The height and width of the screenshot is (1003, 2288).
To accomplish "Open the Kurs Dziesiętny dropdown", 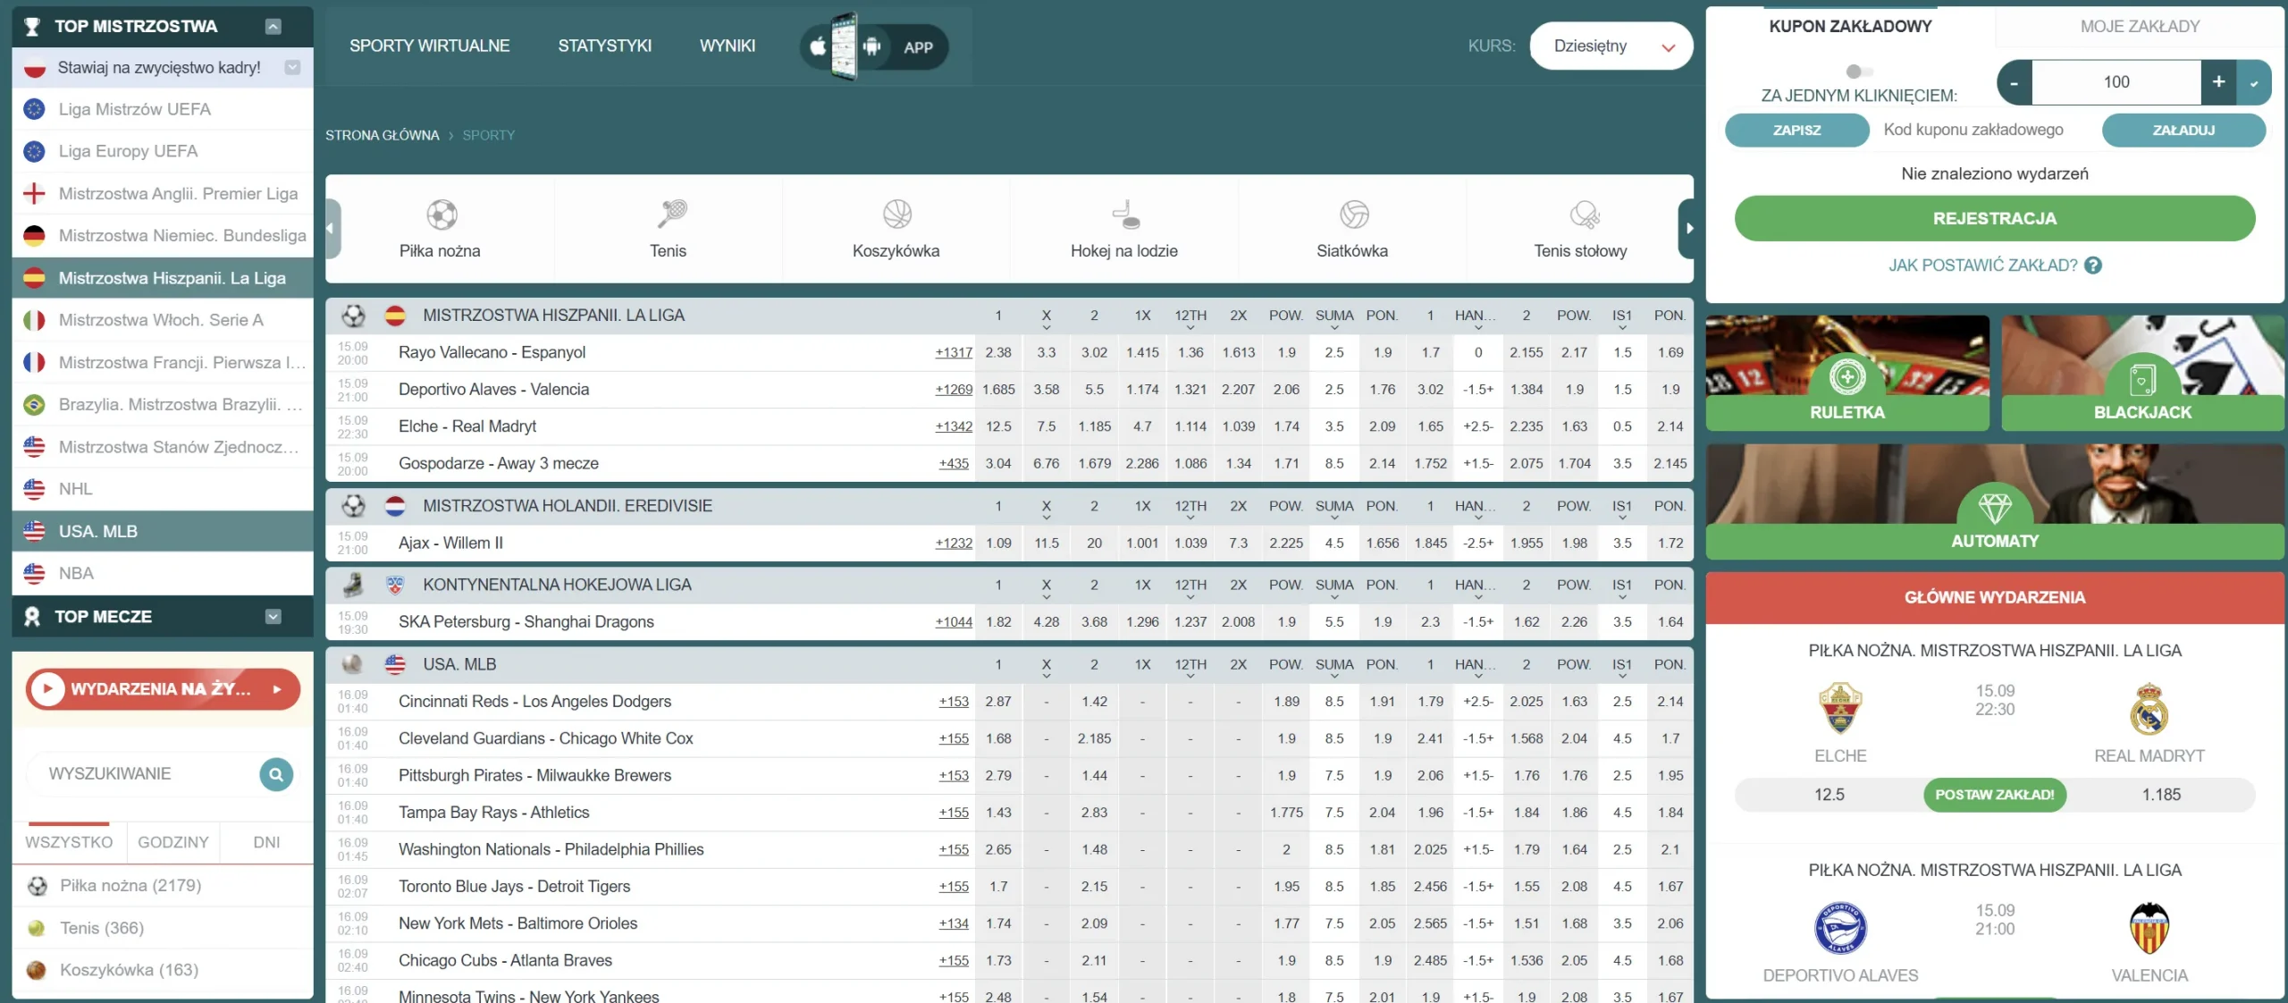I will point(1611,46).
